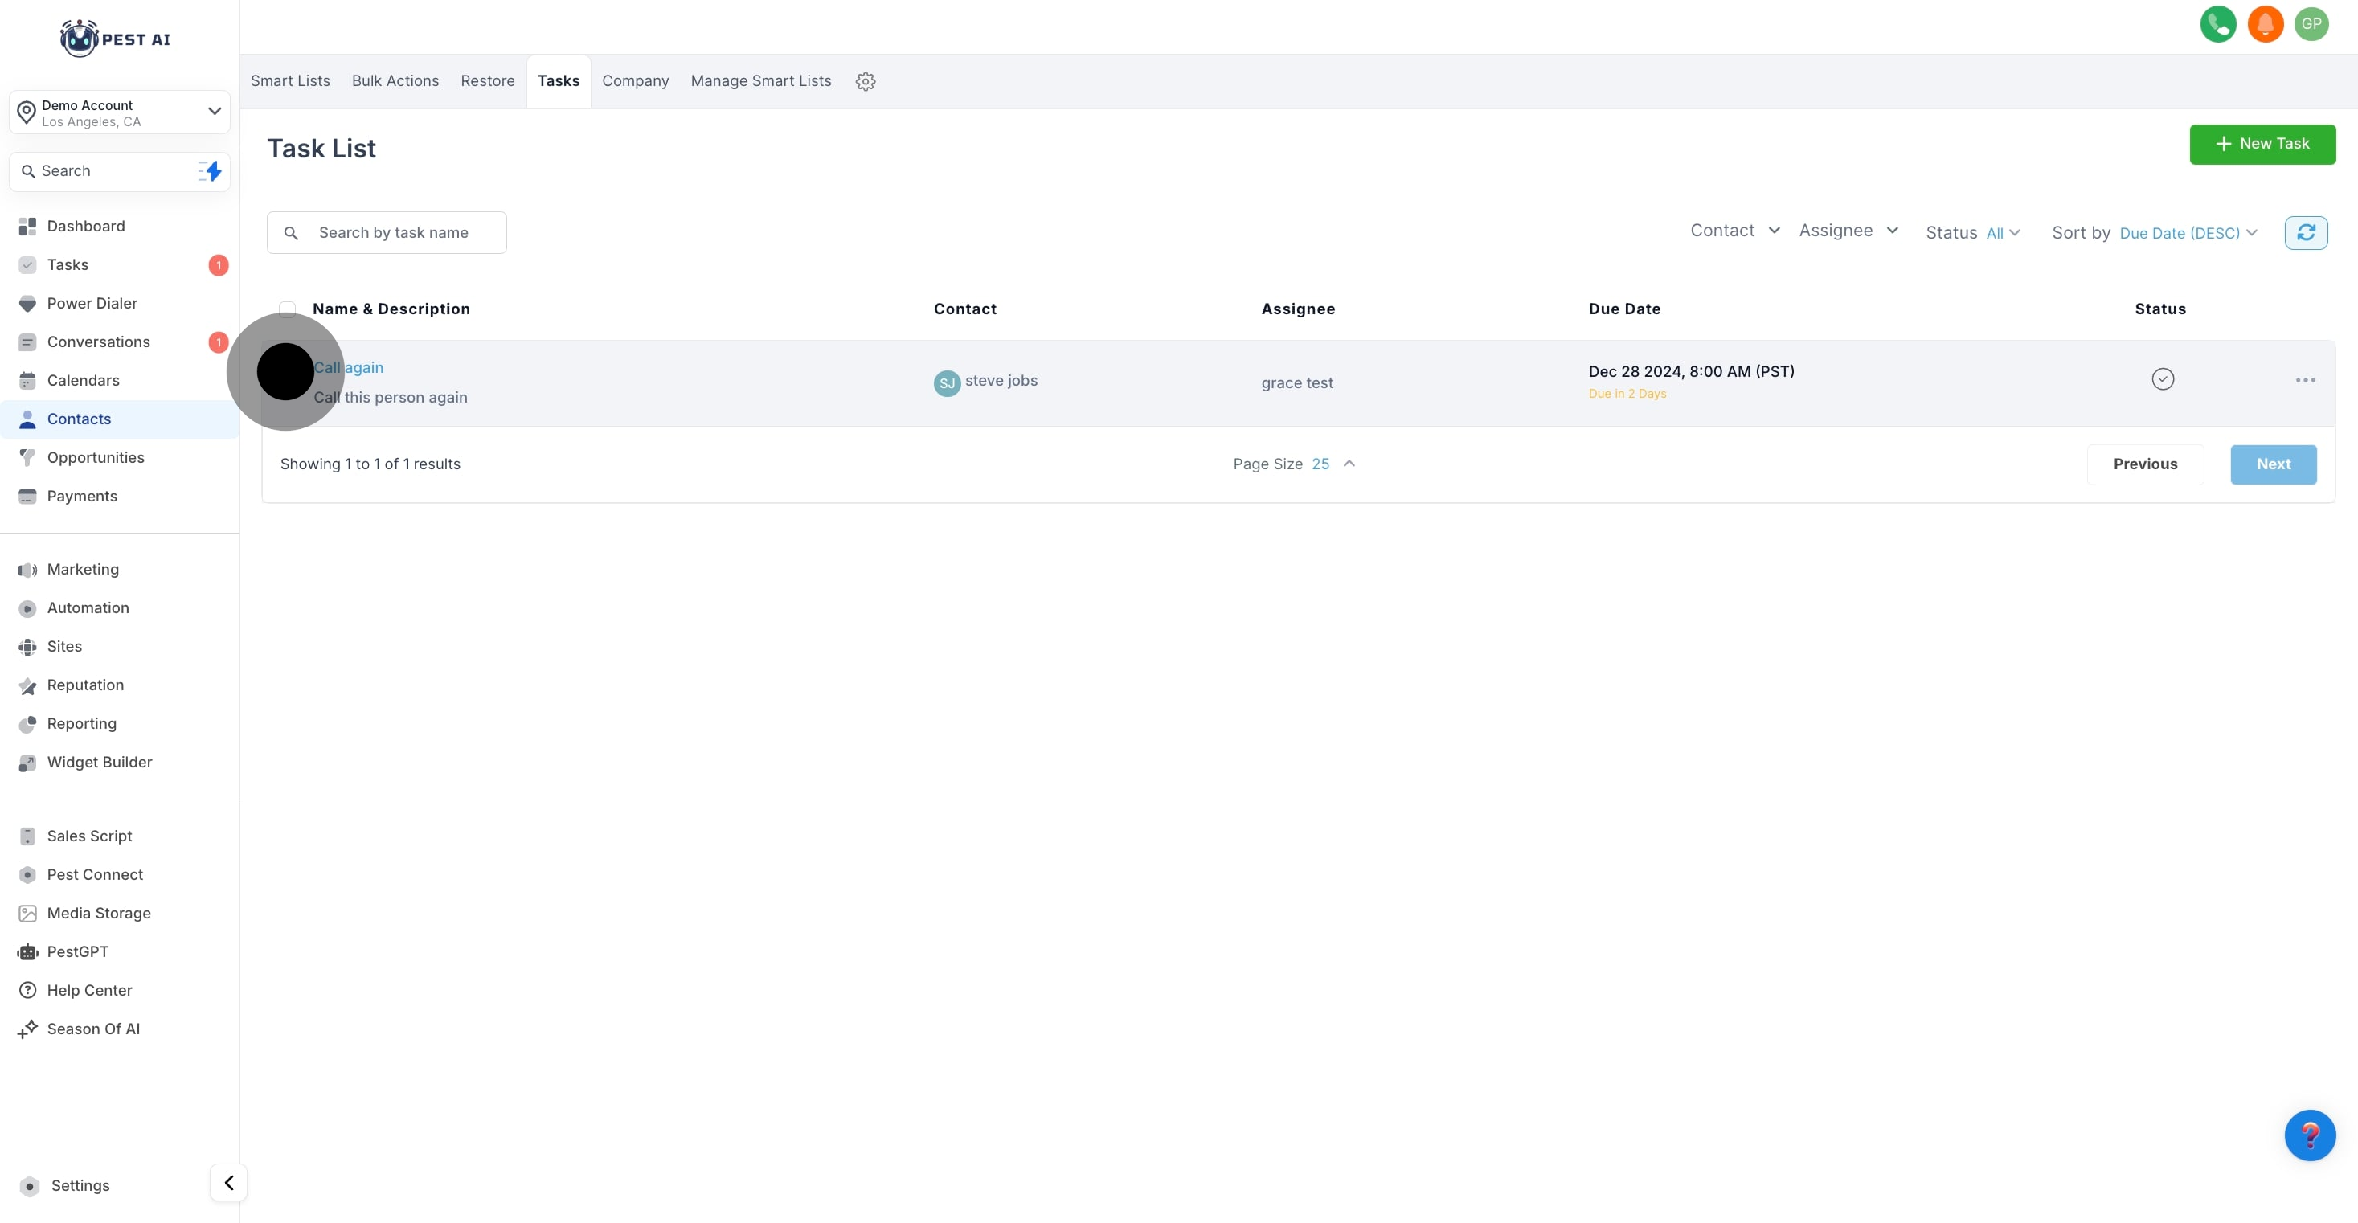Open the Company tab
Screen dimensions: 2358x1223
634,80
